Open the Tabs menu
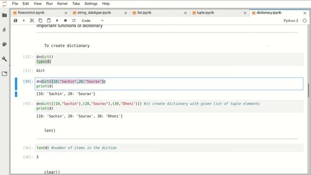Screen dimensions: 311x175 click(76, 3)
